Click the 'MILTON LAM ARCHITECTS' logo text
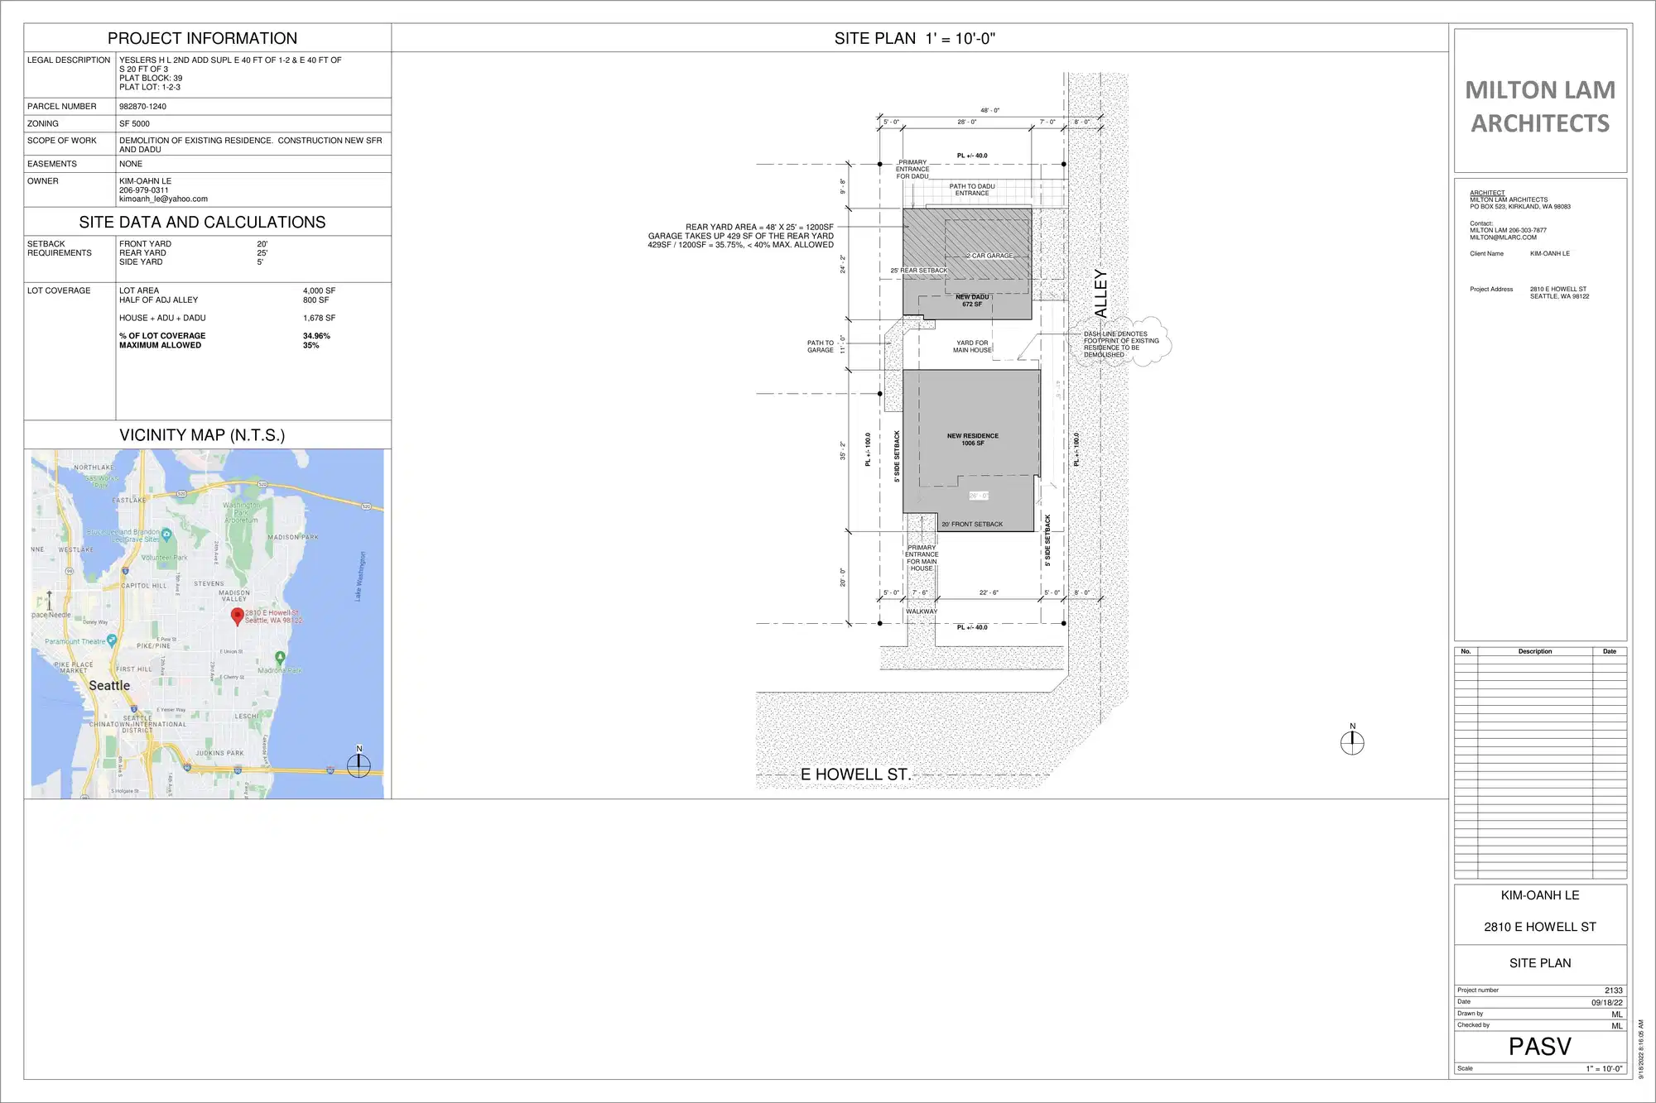This screenshot has height=1103, width=1656. (x=1540, y=106)
